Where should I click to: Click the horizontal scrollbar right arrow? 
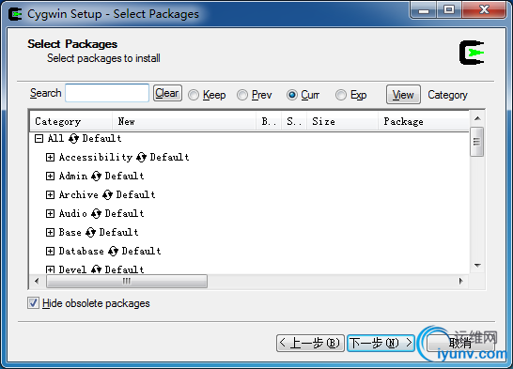point(461,281)
